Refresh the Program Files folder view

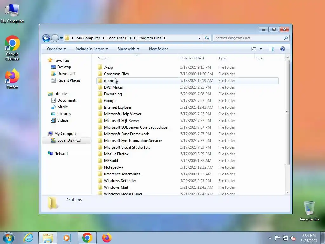(x=207, y=38)
